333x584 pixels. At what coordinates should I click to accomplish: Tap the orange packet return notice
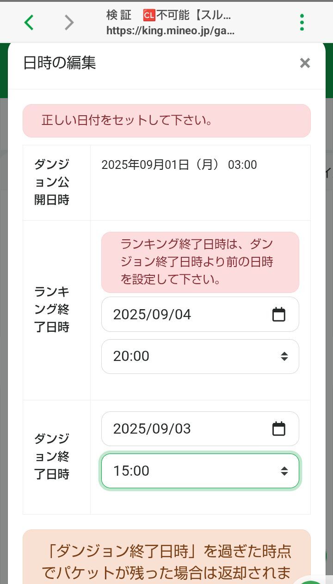coord(166,560)
